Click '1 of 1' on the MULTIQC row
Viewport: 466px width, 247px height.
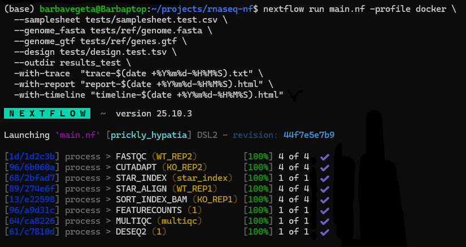[294, 221]
